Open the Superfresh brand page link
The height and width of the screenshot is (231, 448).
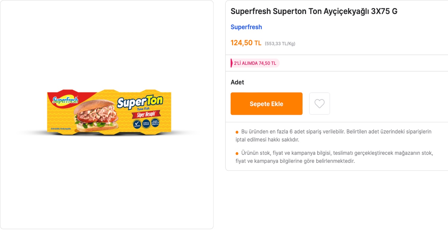click(246, 27)
